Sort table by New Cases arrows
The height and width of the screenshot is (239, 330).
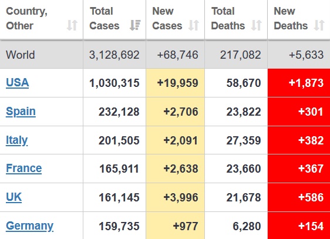click(194, 25)
